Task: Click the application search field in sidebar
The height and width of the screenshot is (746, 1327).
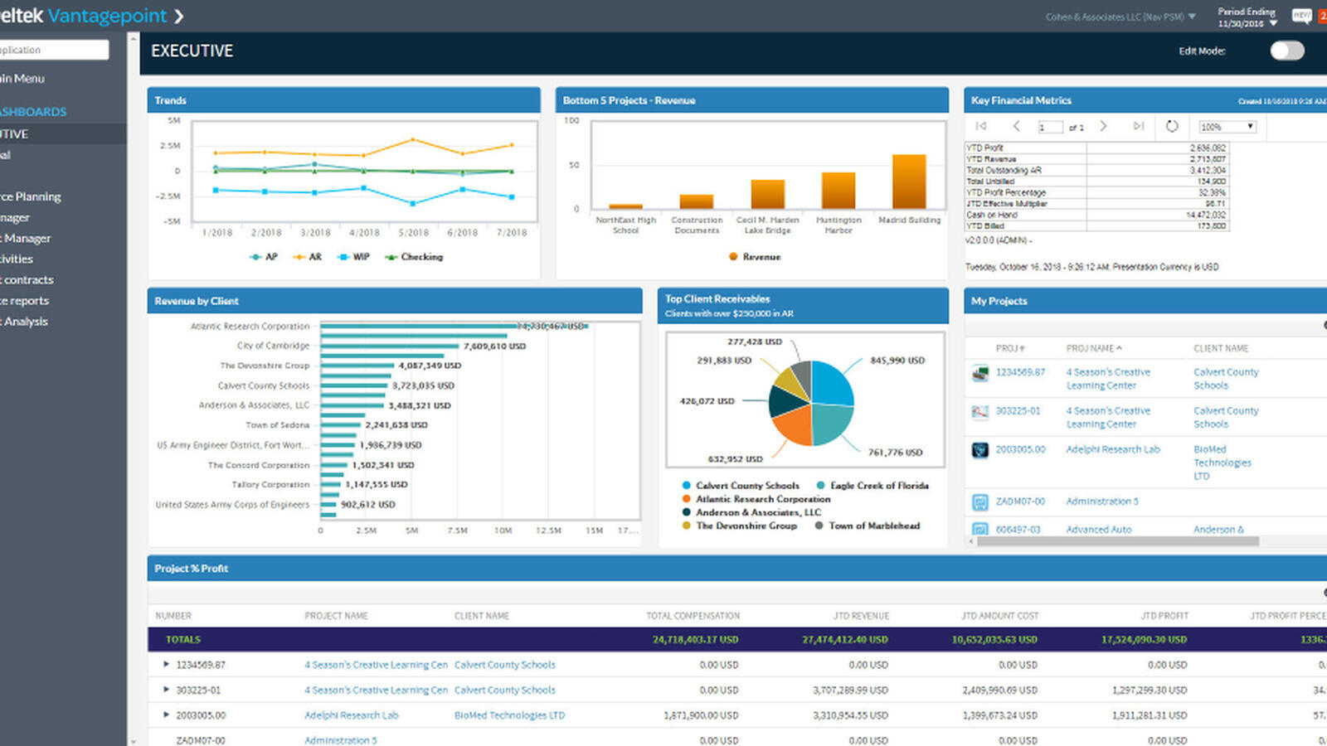Action: coord(53,50)
